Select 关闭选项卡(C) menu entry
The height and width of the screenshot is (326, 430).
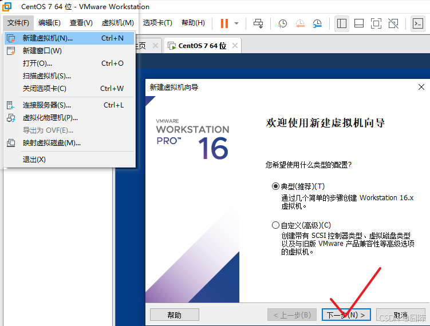point(69,89)
